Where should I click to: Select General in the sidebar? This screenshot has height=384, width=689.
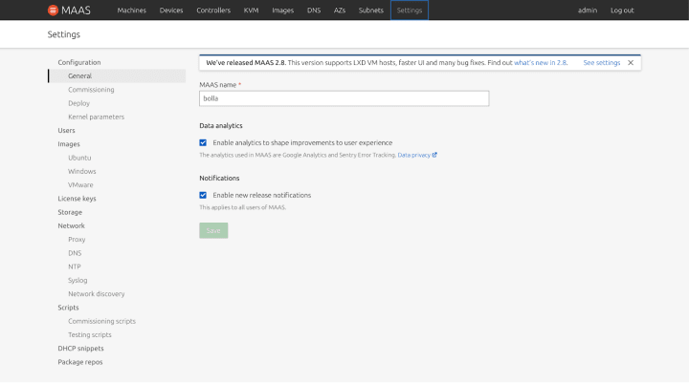[x=117, y=75]
